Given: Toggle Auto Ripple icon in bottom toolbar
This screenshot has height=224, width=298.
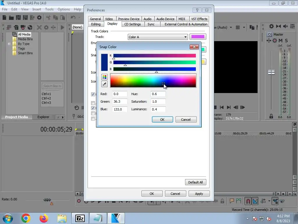Looking at the screenshot, I should [x=263, y=201].
